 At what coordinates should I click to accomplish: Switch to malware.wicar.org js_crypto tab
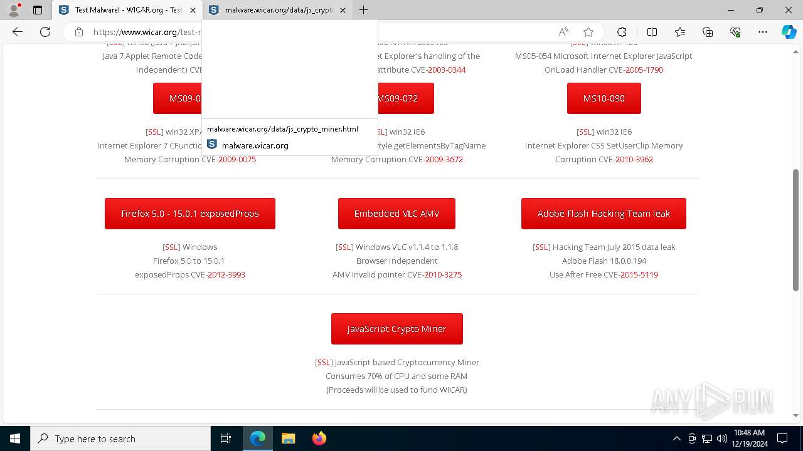tap(278, 10)
